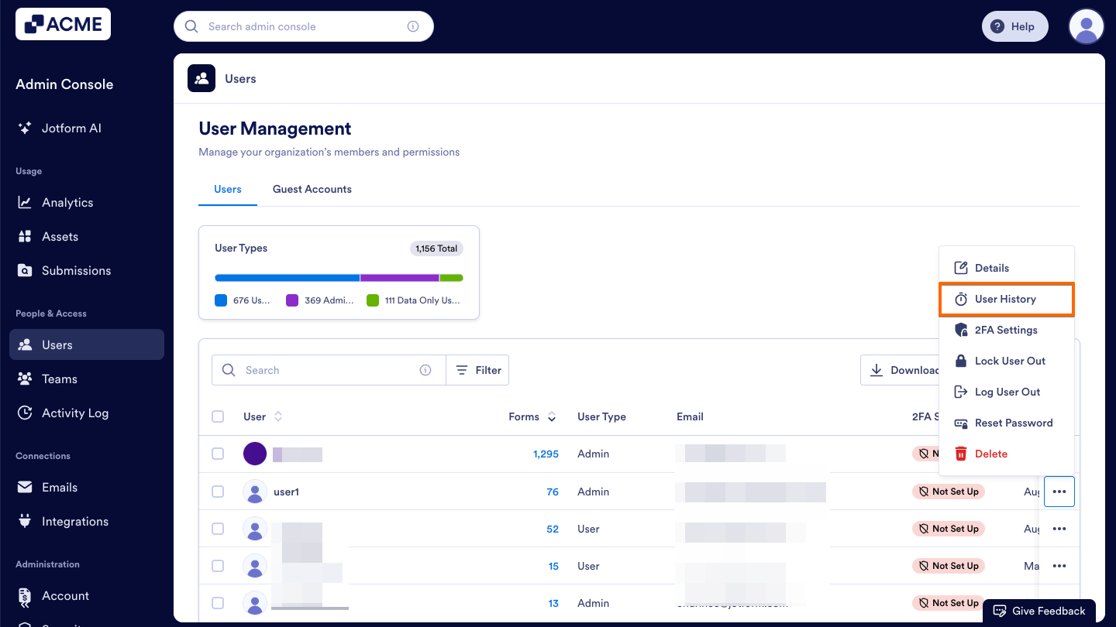Check the checkbox for the top user row
Viewport: 1116px width, 627px height.
[218, 454]
